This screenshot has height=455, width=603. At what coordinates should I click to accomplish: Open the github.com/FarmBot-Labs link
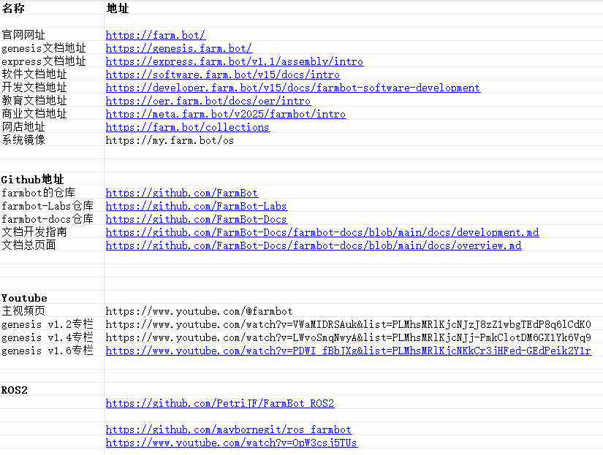tap(196, 206)
